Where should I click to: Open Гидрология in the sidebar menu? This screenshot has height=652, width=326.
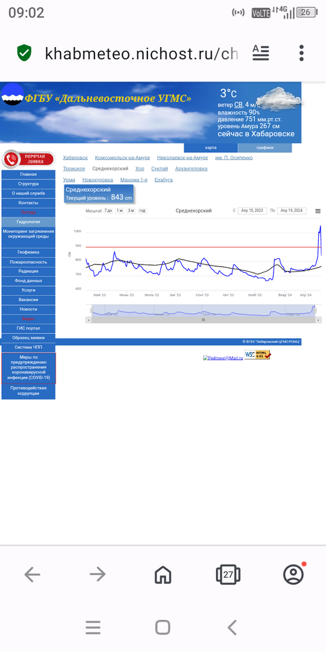(x=28, y=222)
